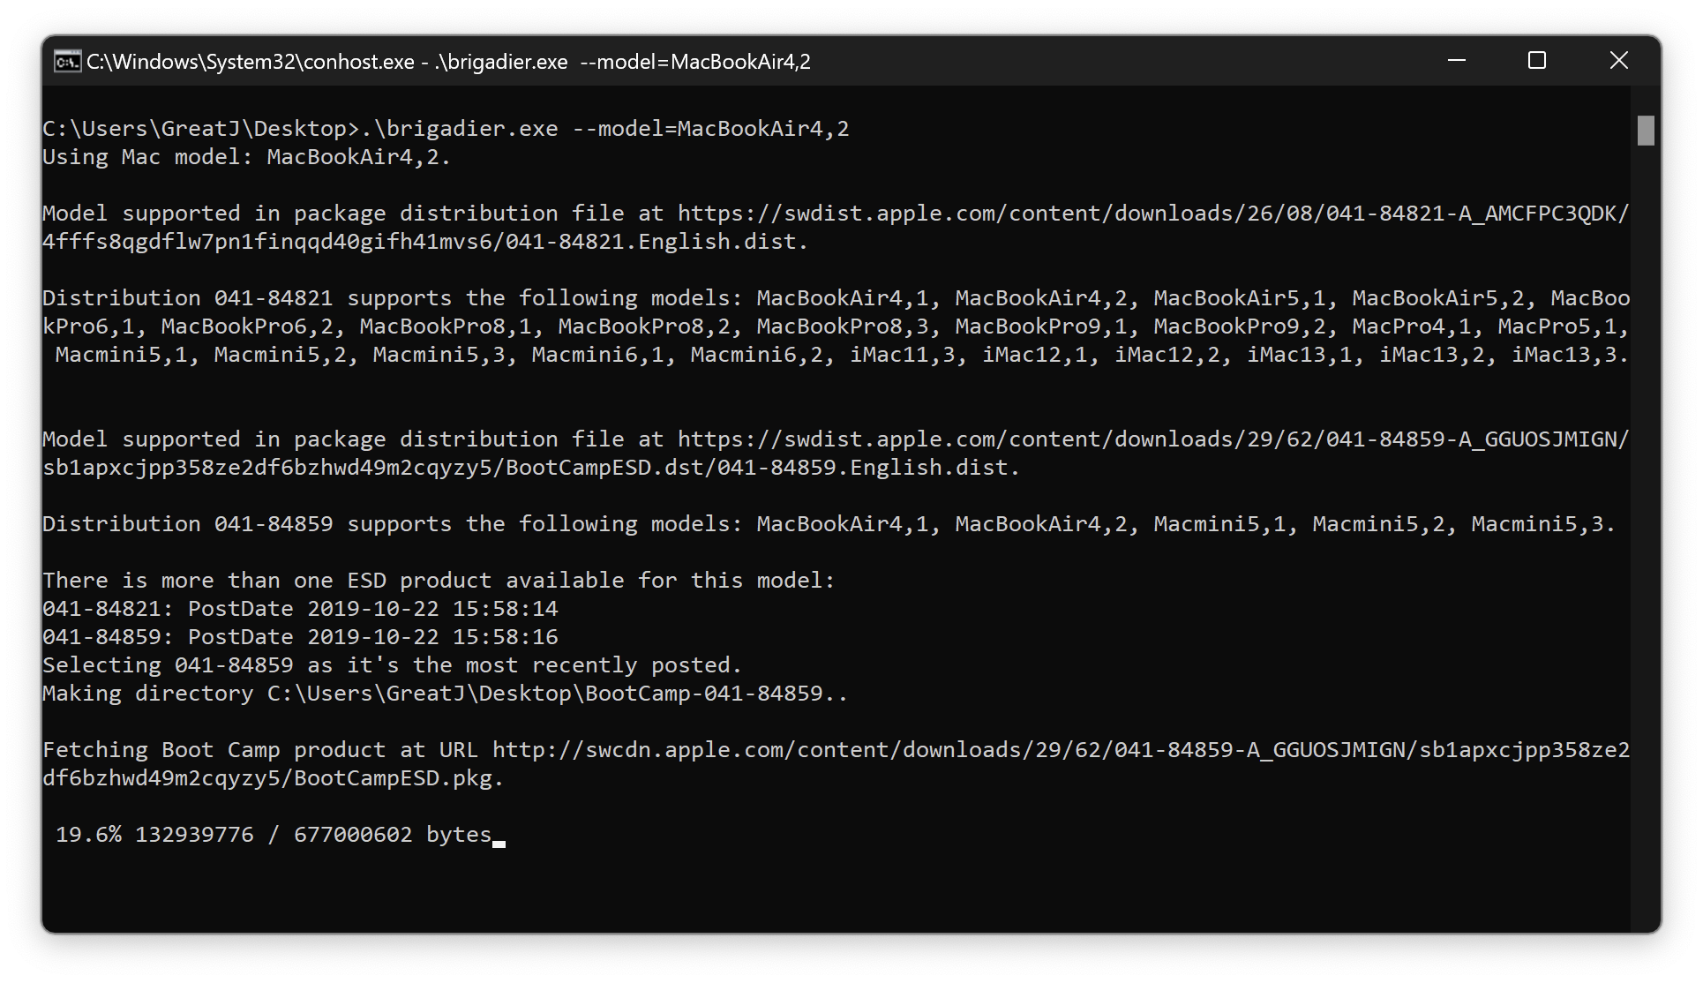This screenshot has height=983, width=1703.
Task: Click the 'Making directory' BootCamp path line
Action: 445,694
